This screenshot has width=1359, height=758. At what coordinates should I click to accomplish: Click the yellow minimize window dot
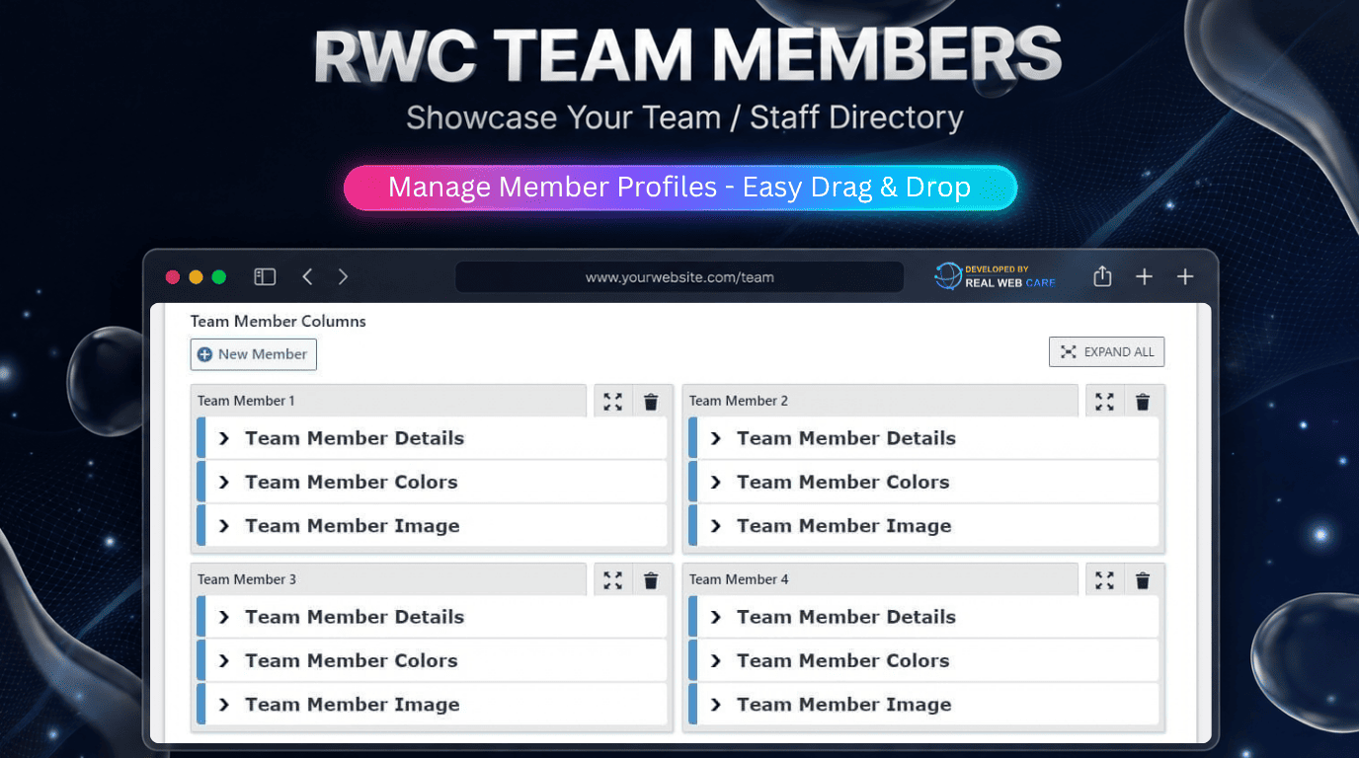[x=196, y=277]
